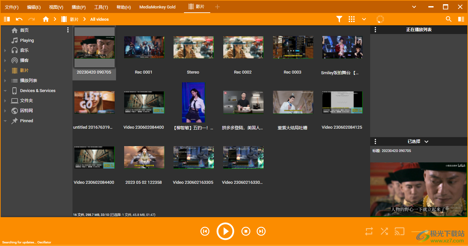Click the cast to device icon
The width and height of the screenshot is (468, 246).
(x=399, y=231)
